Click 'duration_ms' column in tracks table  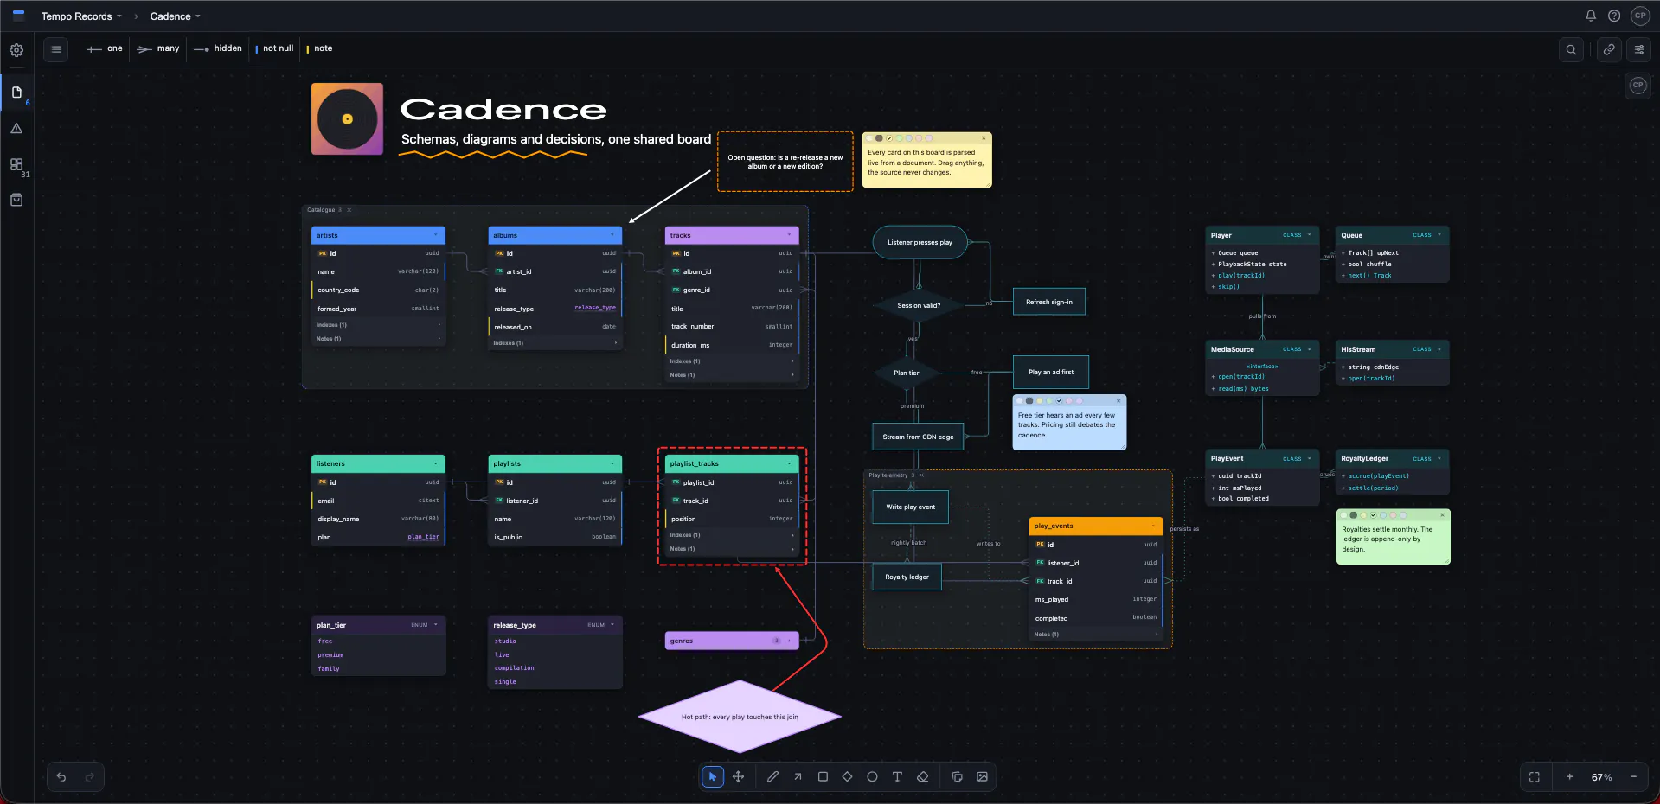(x=732, y=345)
